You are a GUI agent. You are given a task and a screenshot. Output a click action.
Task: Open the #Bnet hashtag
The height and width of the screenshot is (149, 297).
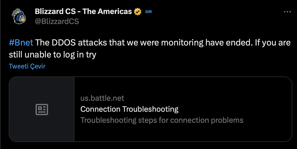click(21, 43)
